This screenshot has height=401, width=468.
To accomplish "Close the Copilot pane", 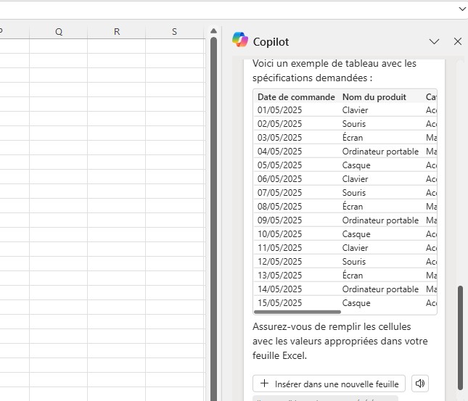I will [x=457, y=41].
